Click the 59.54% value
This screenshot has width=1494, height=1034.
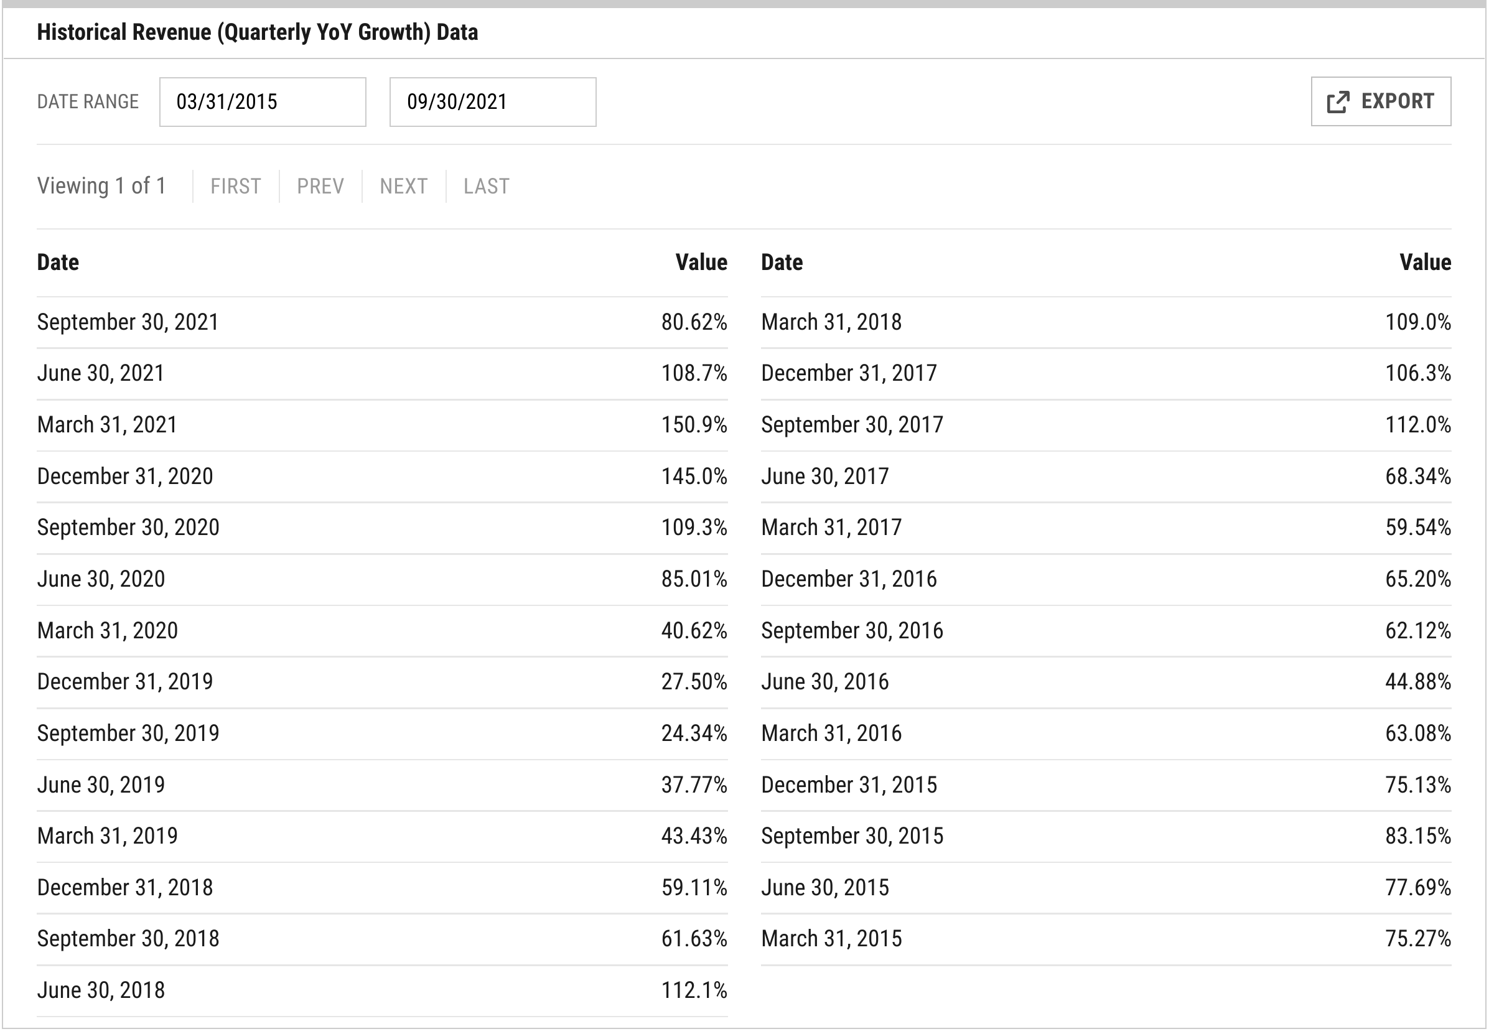coord(1418,528)
